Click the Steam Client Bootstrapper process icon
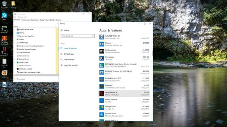The width and height of the screenshot is (227, 127). pyautogui.click(x=17, y=72)
